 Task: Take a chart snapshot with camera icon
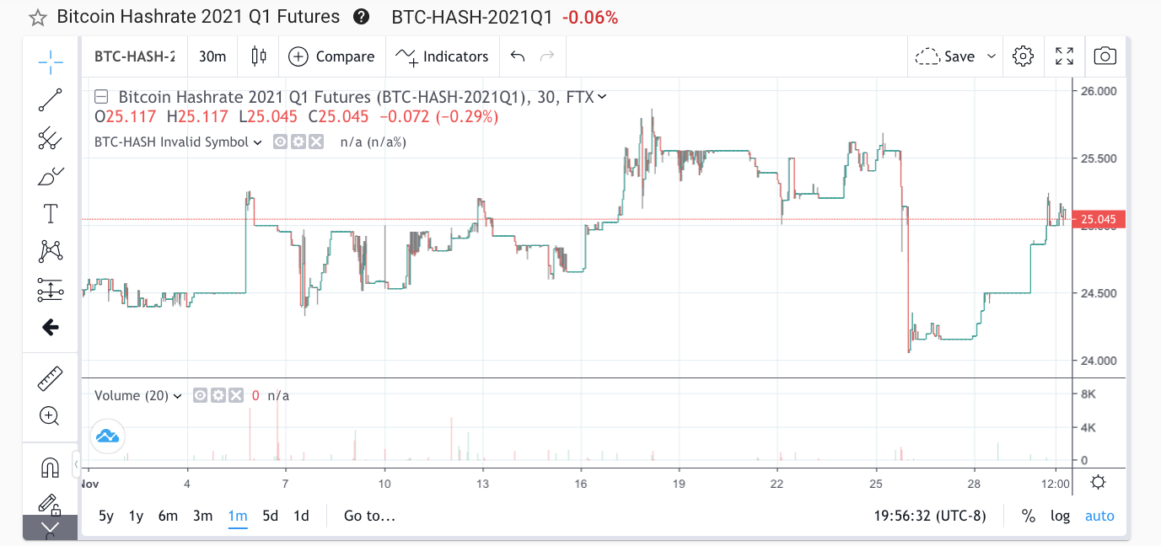click(1105, 56)
